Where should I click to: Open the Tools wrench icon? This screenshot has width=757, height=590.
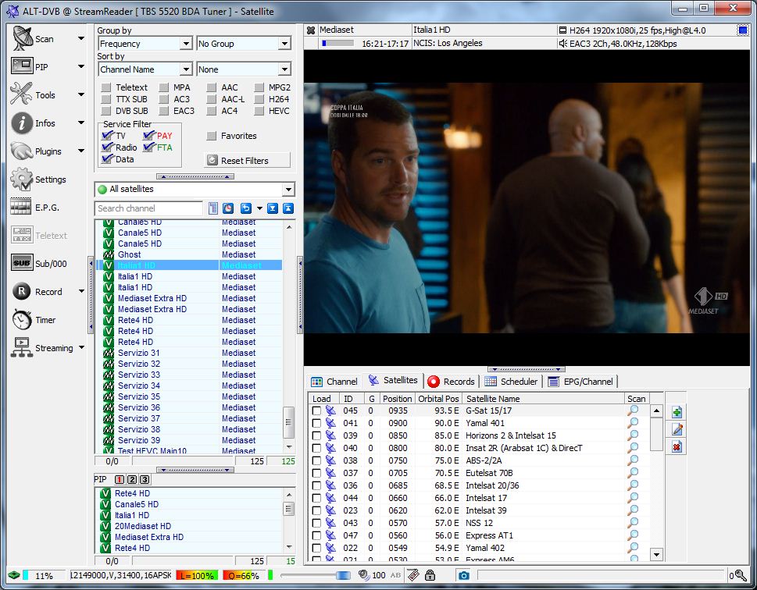click(x=21, y=94)
